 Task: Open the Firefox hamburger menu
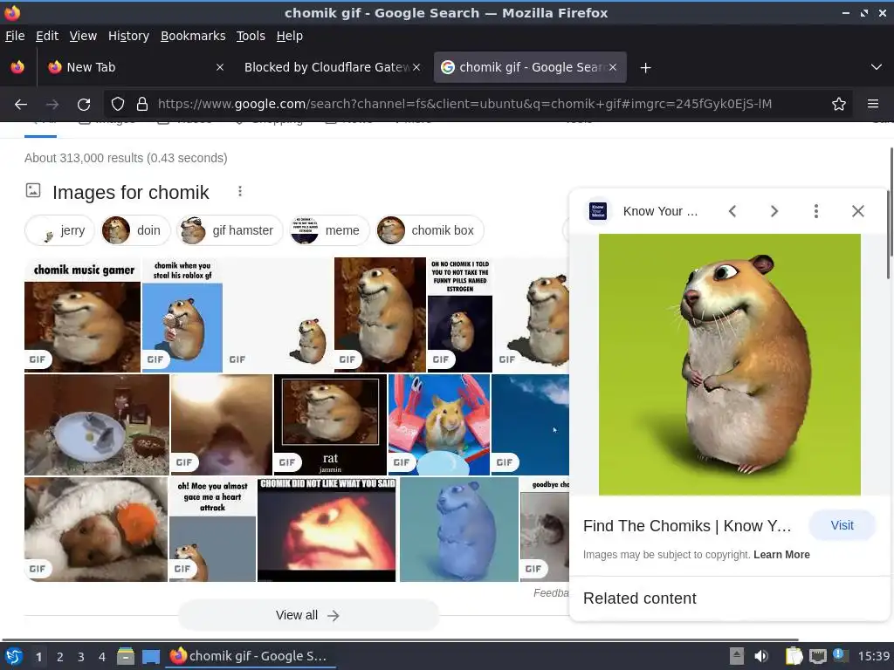872,104
